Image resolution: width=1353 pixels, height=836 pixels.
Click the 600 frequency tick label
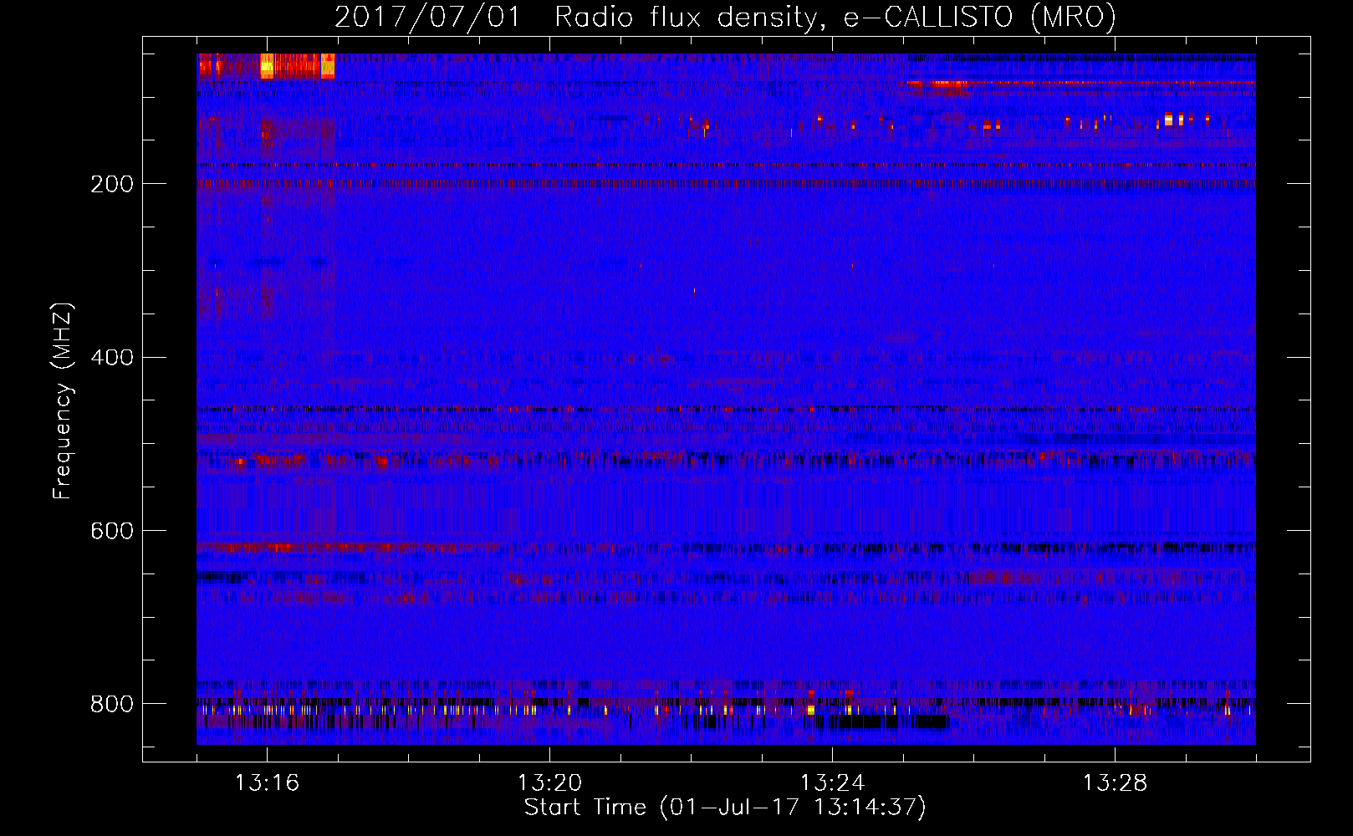coord(112,531)
